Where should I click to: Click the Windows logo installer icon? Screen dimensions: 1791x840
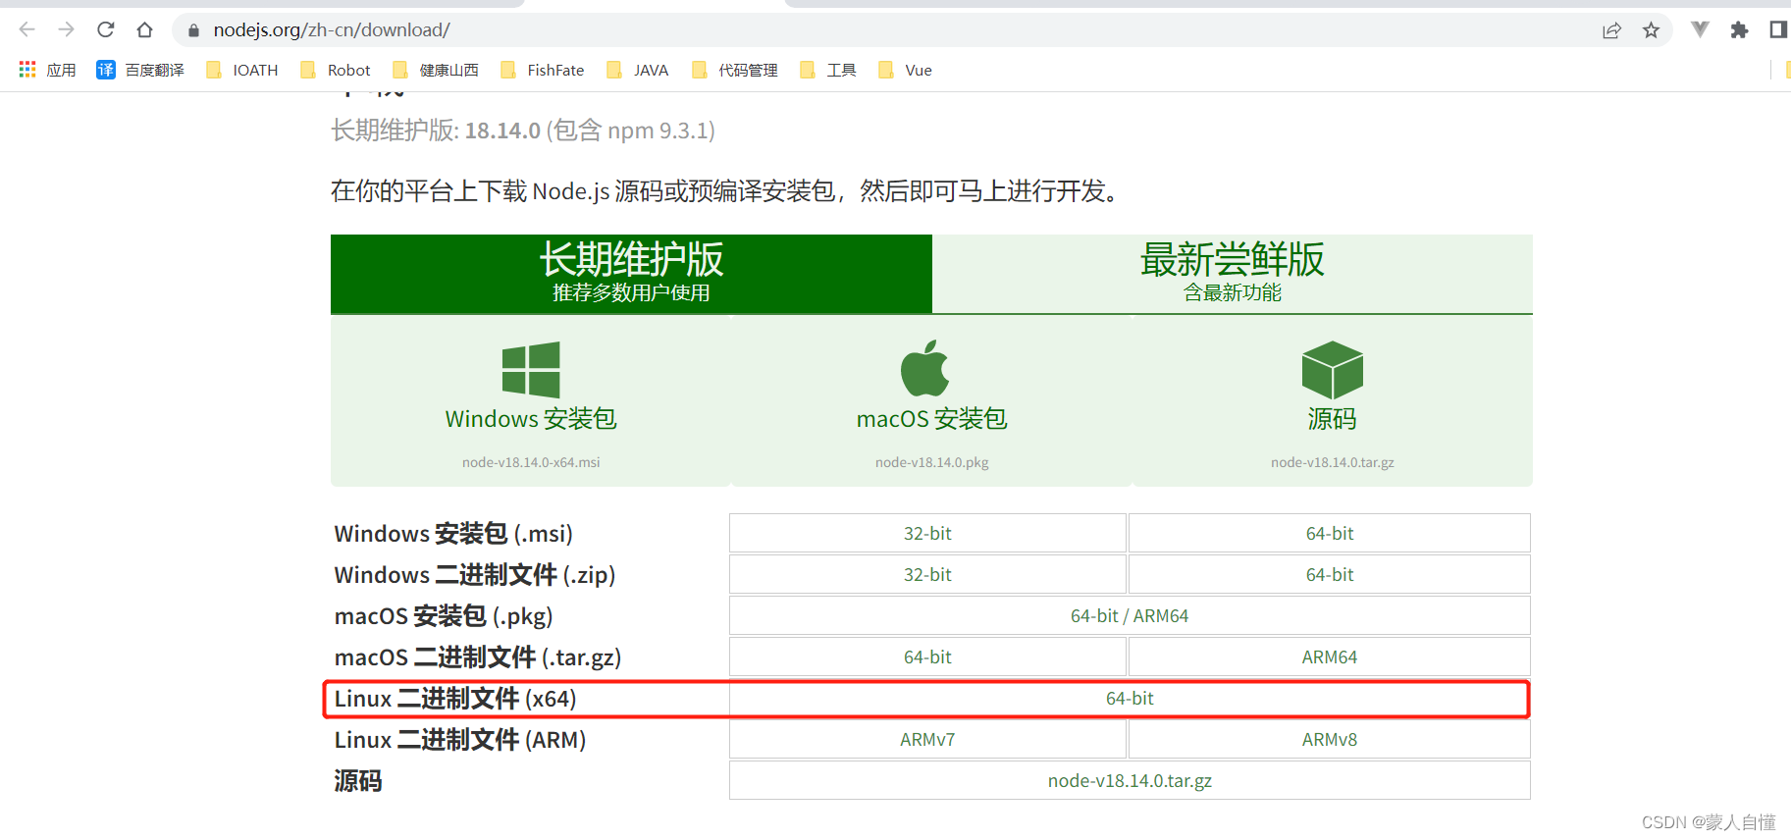coord(531,370)
